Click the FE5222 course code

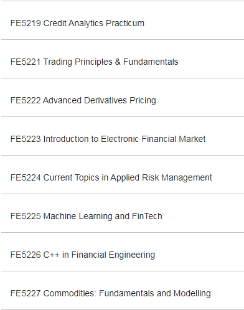26,100
